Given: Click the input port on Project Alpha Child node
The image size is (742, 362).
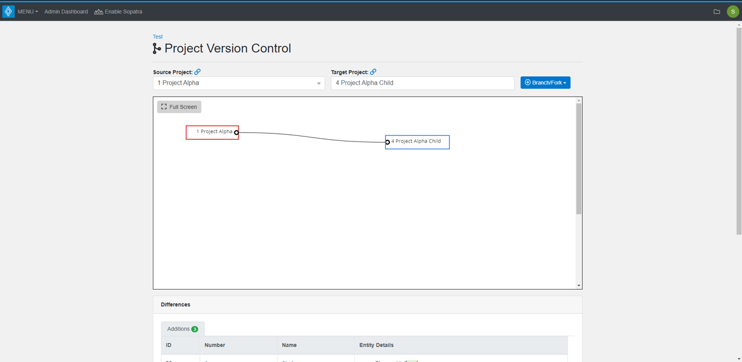Looking at the screenshot, I should (x=388, y=142).
